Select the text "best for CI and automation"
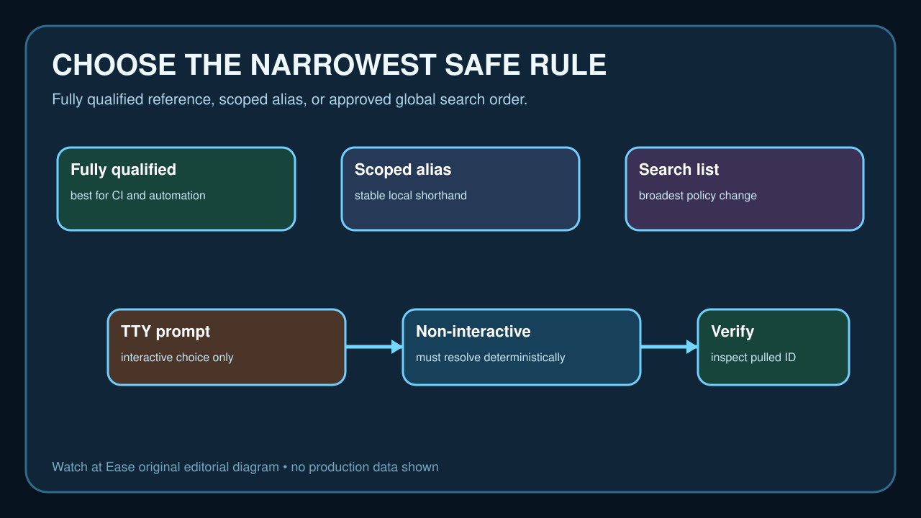Screen dimensions: 921x518 pyautogui.click(x=138, y=196)
